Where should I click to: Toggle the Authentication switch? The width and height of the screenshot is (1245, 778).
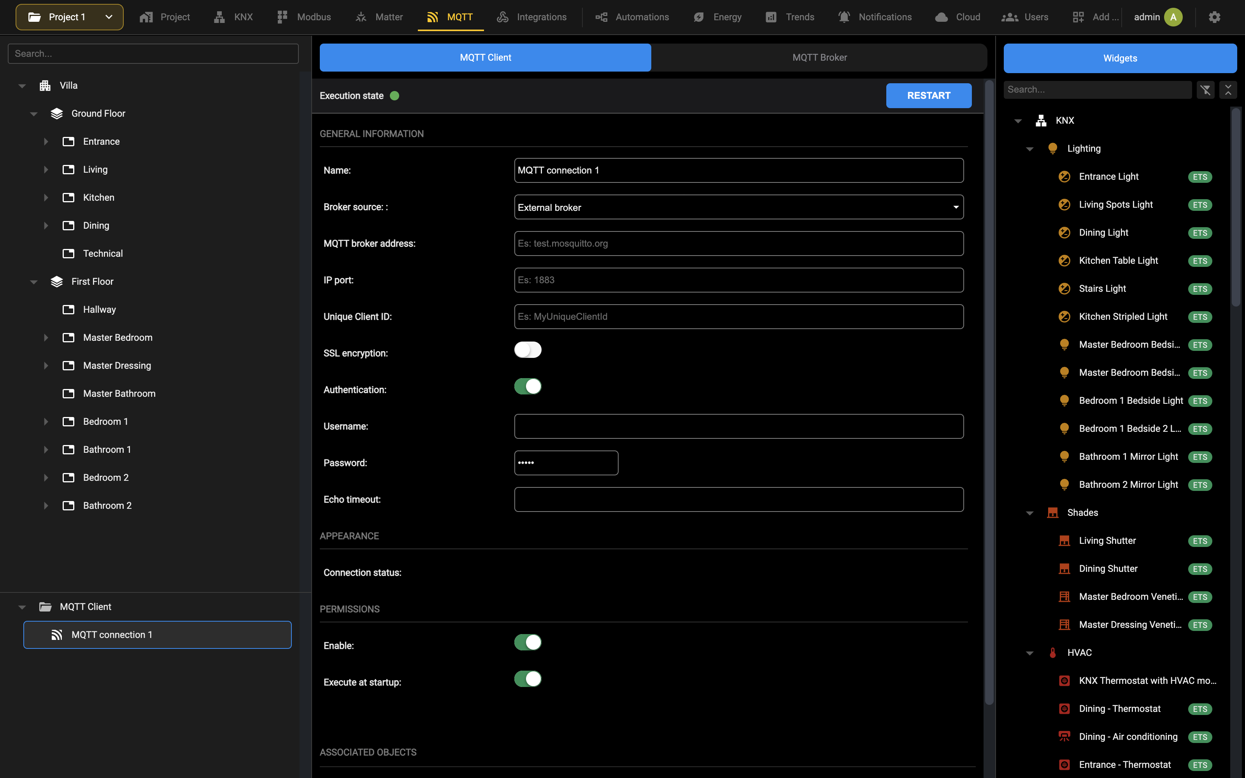(528, 386)
